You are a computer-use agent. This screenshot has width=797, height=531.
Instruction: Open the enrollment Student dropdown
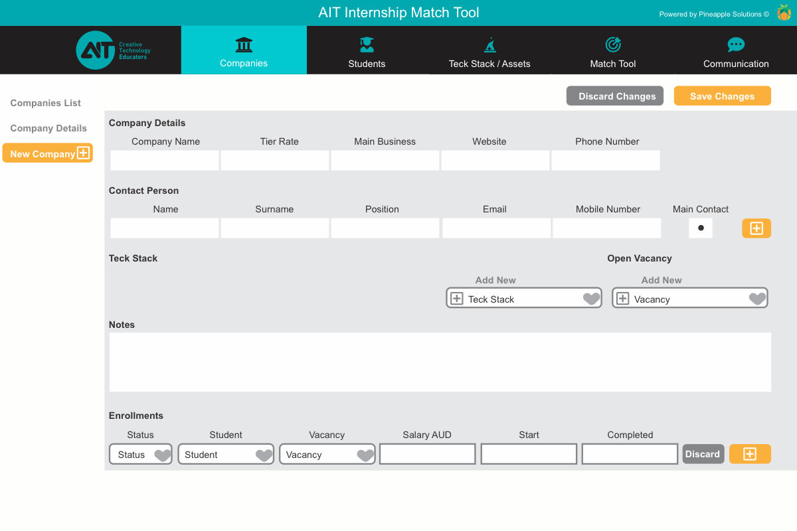(226, 455)
